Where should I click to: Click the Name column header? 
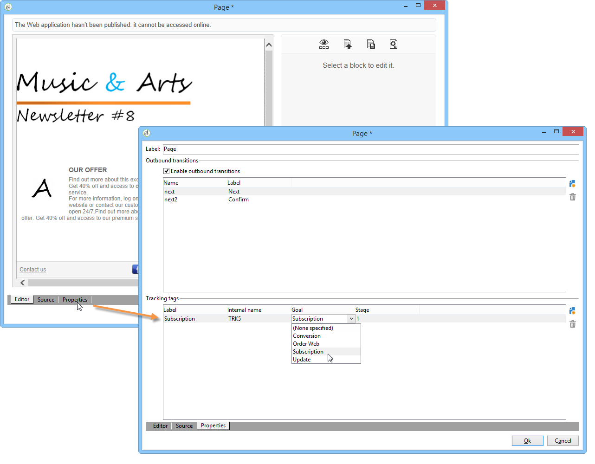[195, 183]
